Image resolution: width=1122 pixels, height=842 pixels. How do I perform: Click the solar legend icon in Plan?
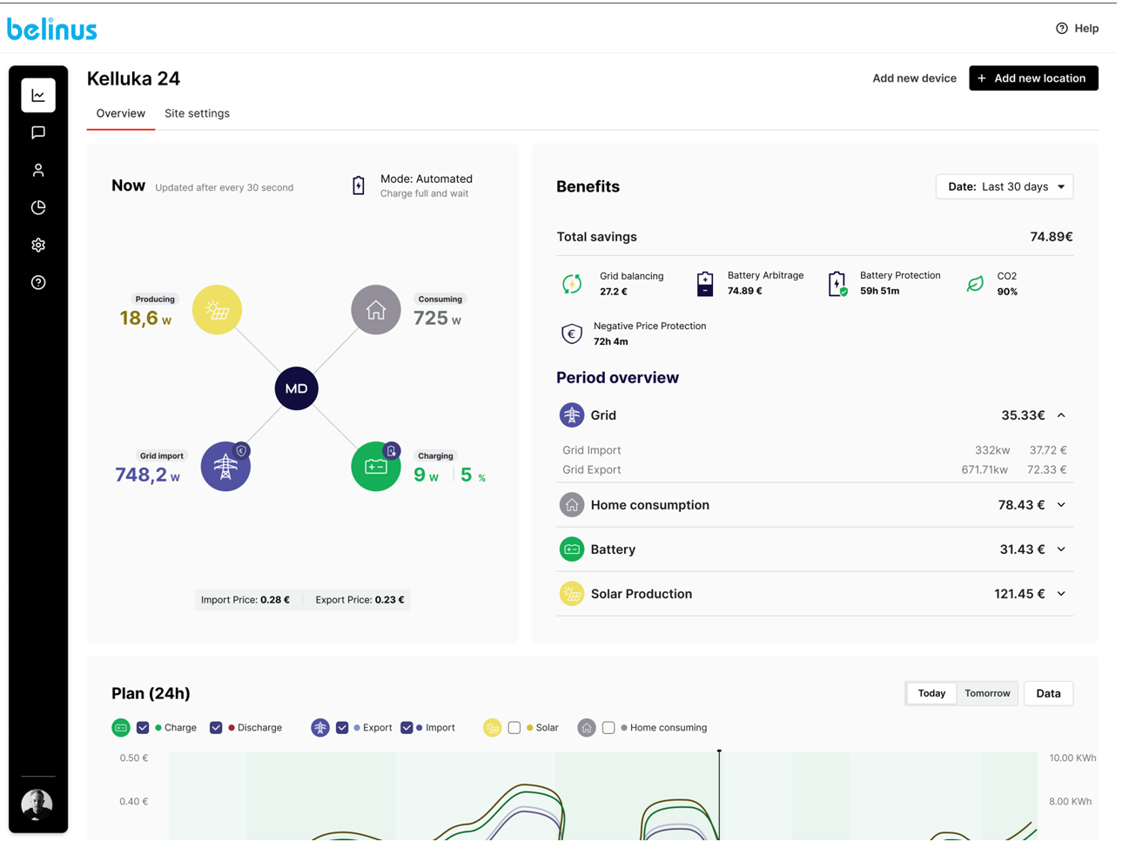coord(493,728)
